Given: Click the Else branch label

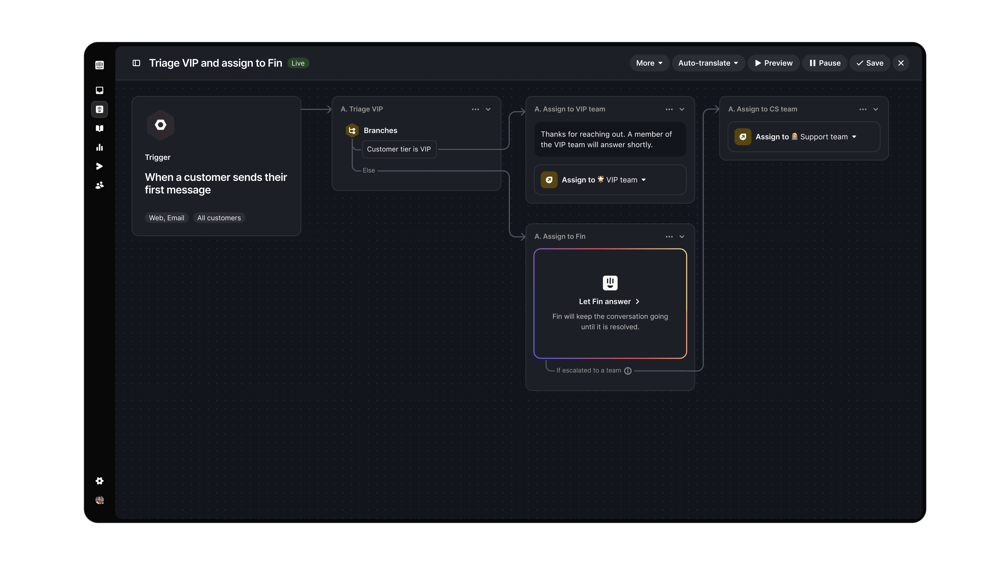Looking at the screenshot, I should (369, 170).
